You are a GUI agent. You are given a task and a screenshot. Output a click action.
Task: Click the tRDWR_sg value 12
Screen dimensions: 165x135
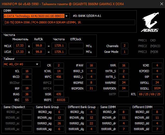tap(59, 118)
